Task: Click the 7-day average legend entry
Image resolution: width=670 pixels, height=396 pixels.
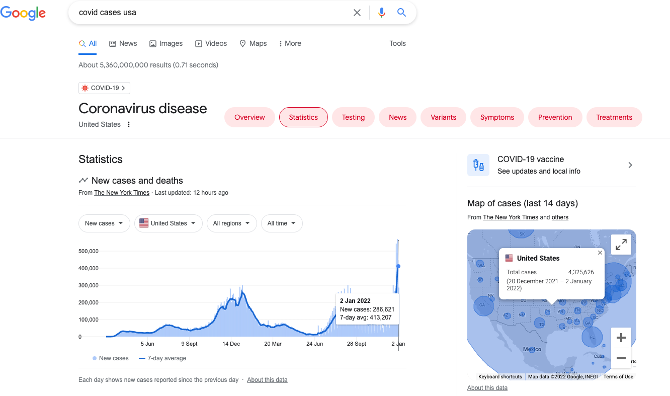Action: click(x=162, y=358)
